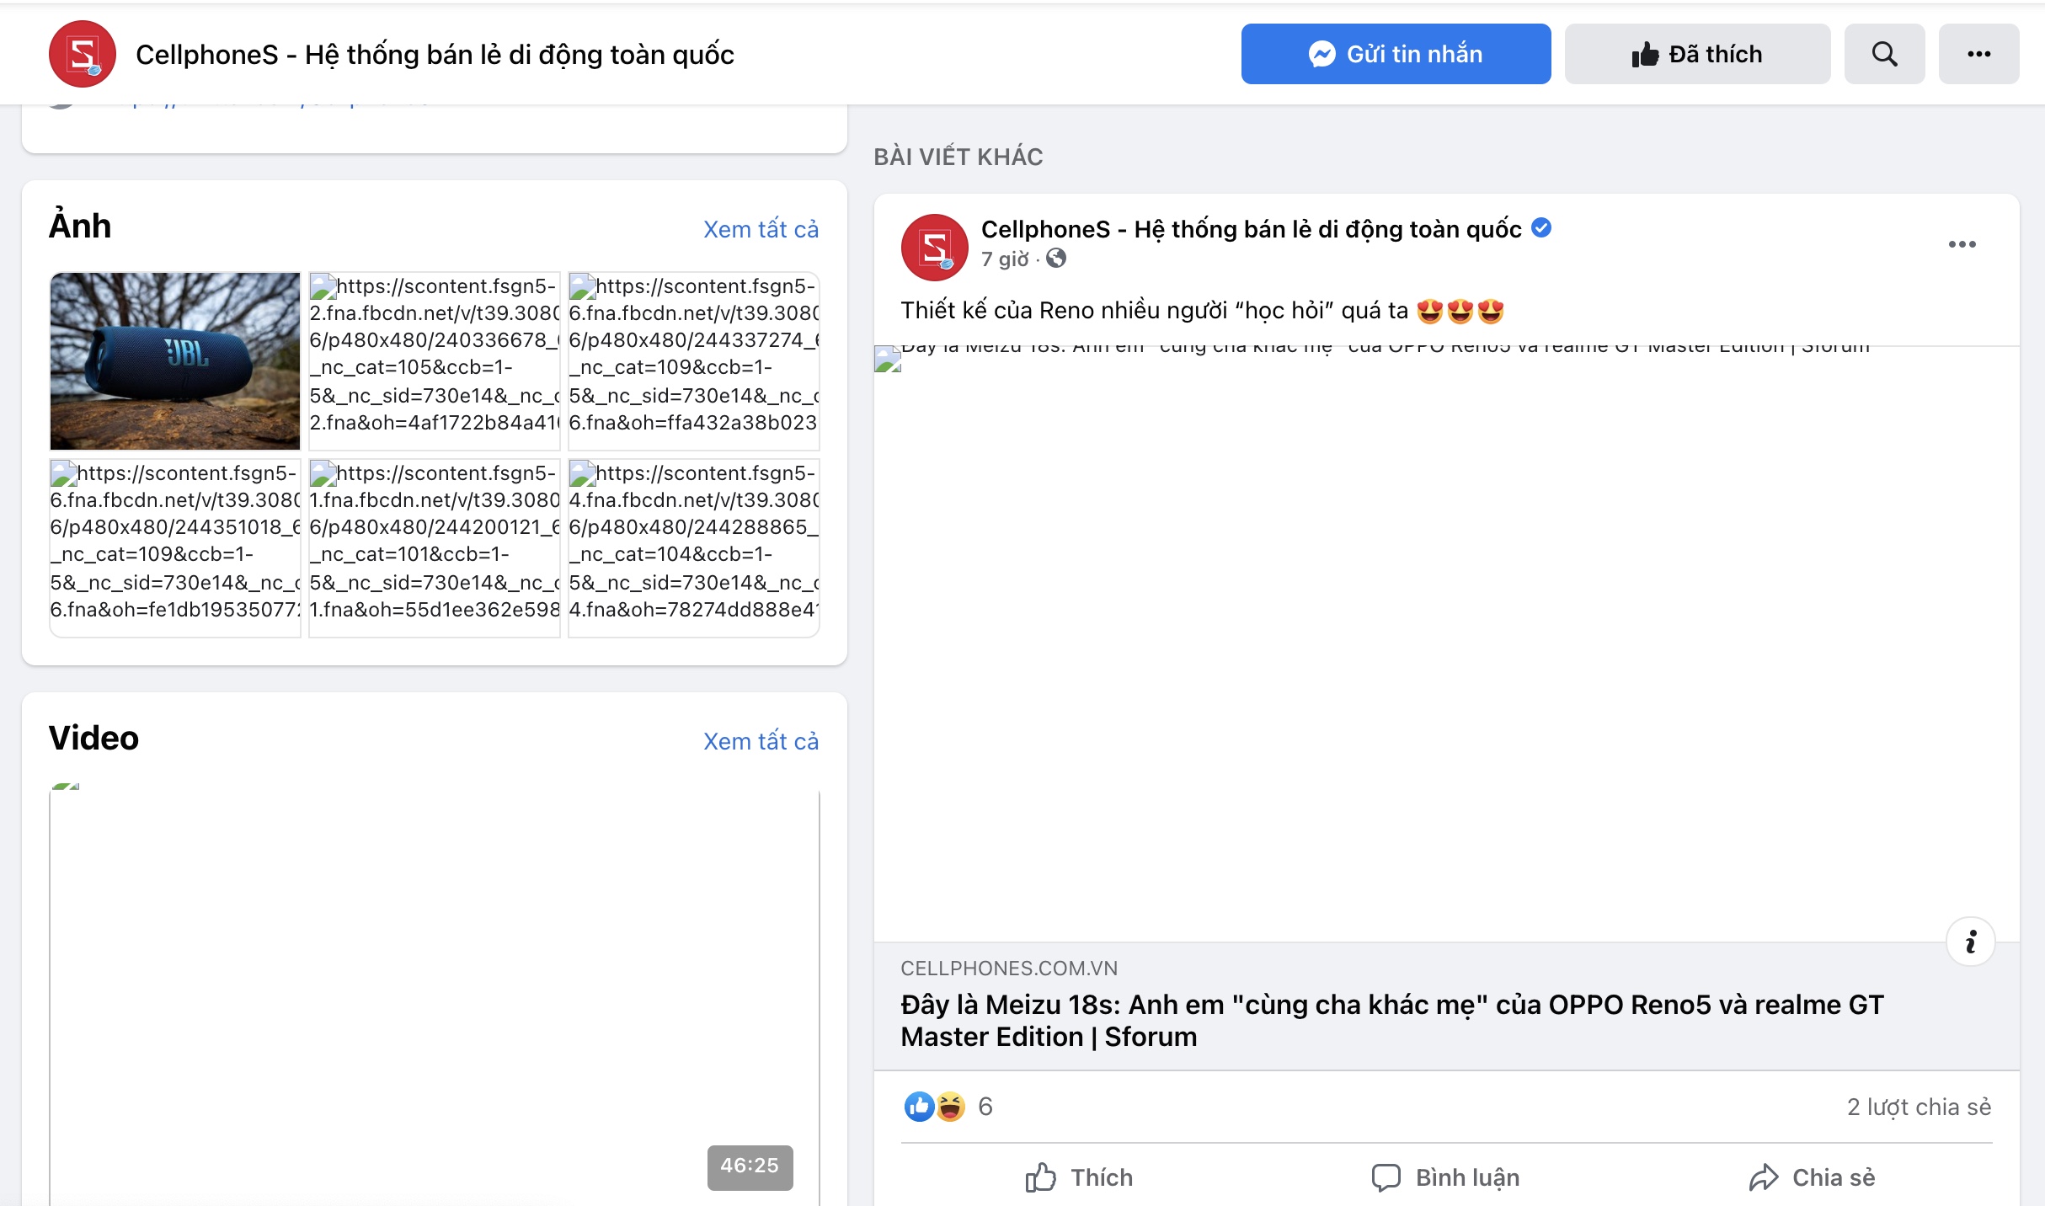Open broken photo with URL containing 244337274
This screenshot has width=2045, height=1206.
[694, 360]
